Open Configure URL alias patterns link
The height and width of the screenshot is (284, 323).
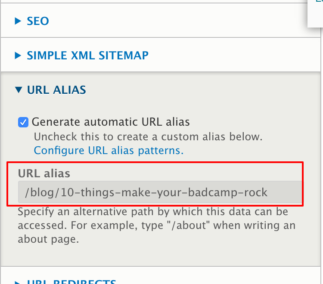109,151
